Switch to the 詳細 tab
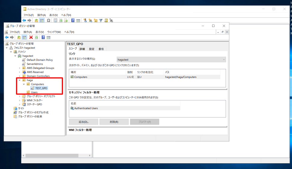 (x=82, y=49)
